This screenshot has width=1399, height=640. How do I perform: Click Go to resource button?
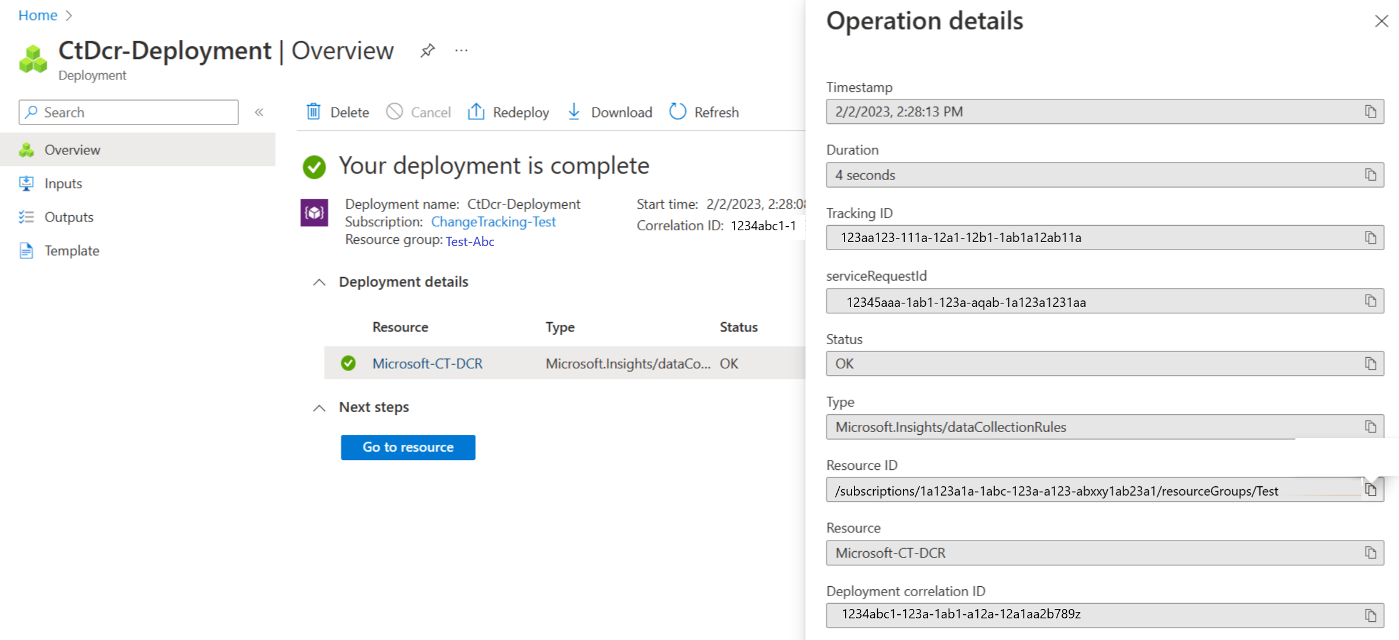[409, 447]
